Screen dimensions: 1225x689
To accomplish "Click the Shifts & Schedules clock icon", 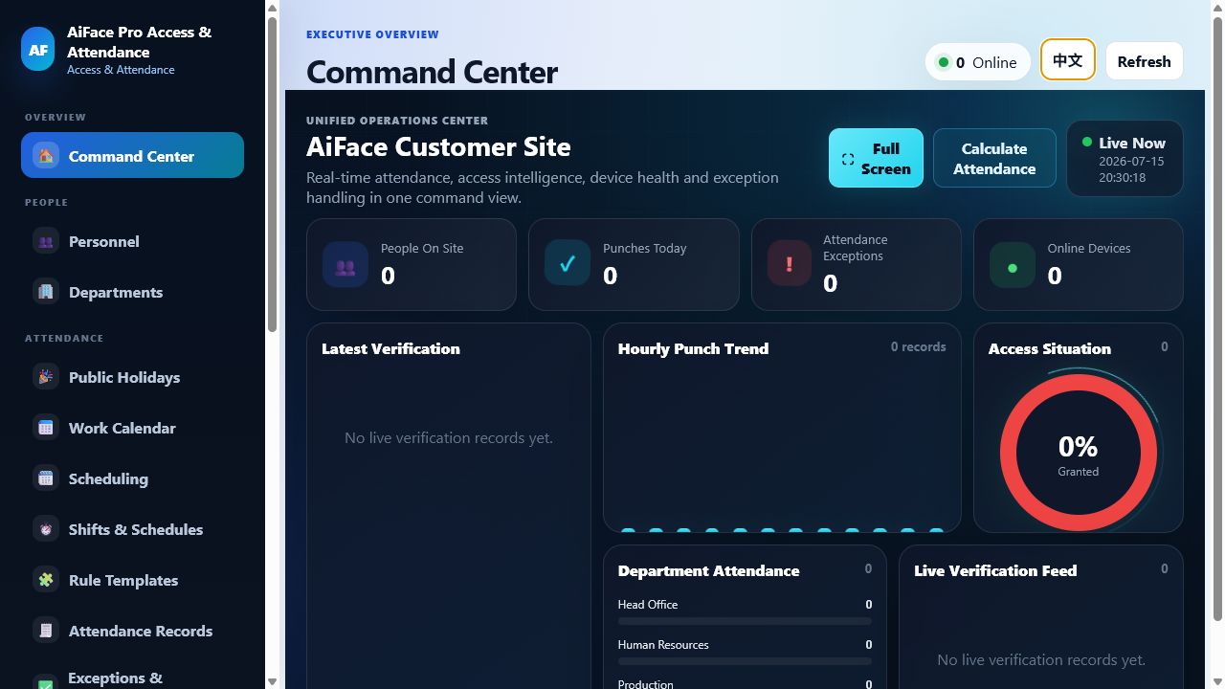I will [x=46, y=529].
